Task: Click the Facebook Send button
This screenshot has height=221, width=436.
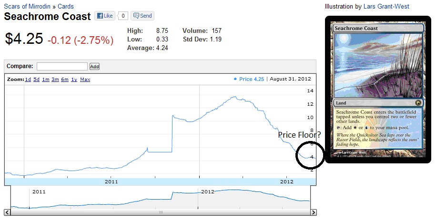Action: (x=142, y=16)
